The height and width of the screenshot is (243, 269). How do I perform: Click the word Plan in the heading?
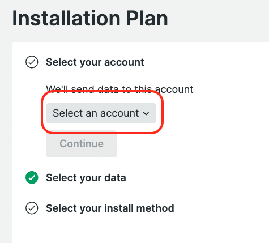[147, 18]
